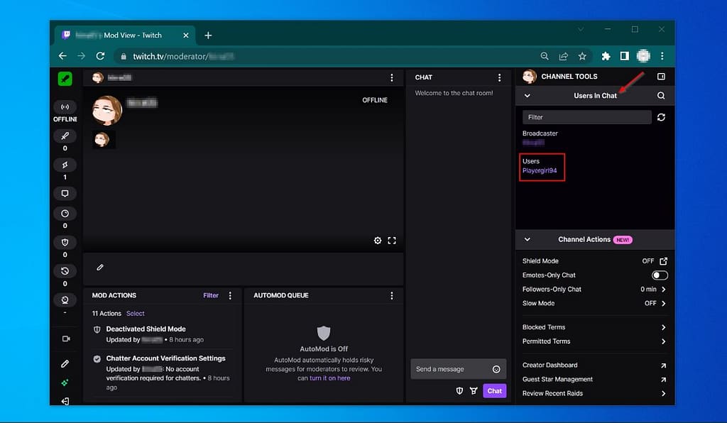Image resolution: width=727 pixels, height=423 pixels.
Task: Click the purple Chat send button
Action: click(x=494, y=390)
